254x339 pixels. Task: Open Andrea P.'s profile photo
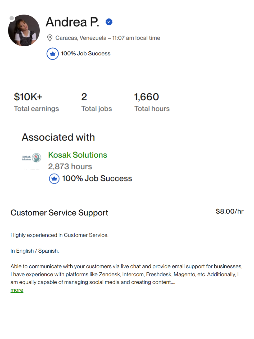[24, 31]
